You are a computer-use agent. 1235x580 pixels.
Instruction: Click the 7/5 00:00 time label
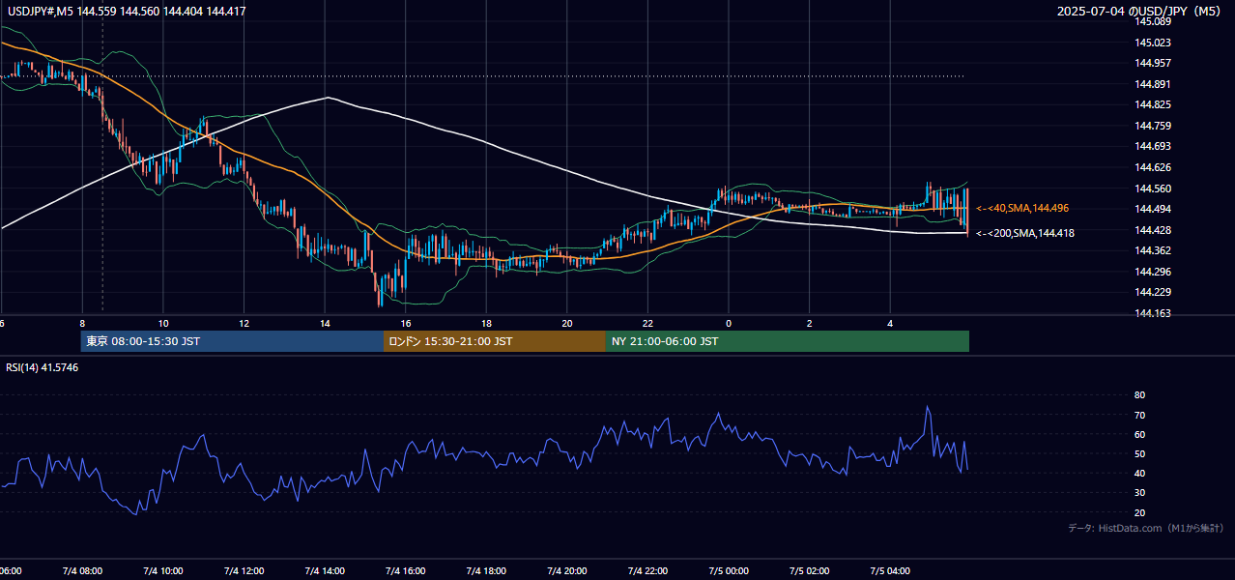click(730, 571)
